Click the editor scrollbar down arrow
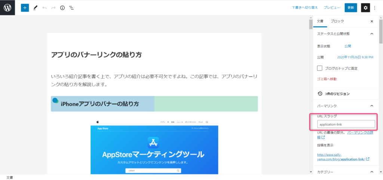Viewport: 383px width, 180px height. 311,172
